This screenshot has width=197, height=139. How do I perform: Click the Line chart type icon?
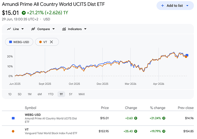tap(9, 29)
